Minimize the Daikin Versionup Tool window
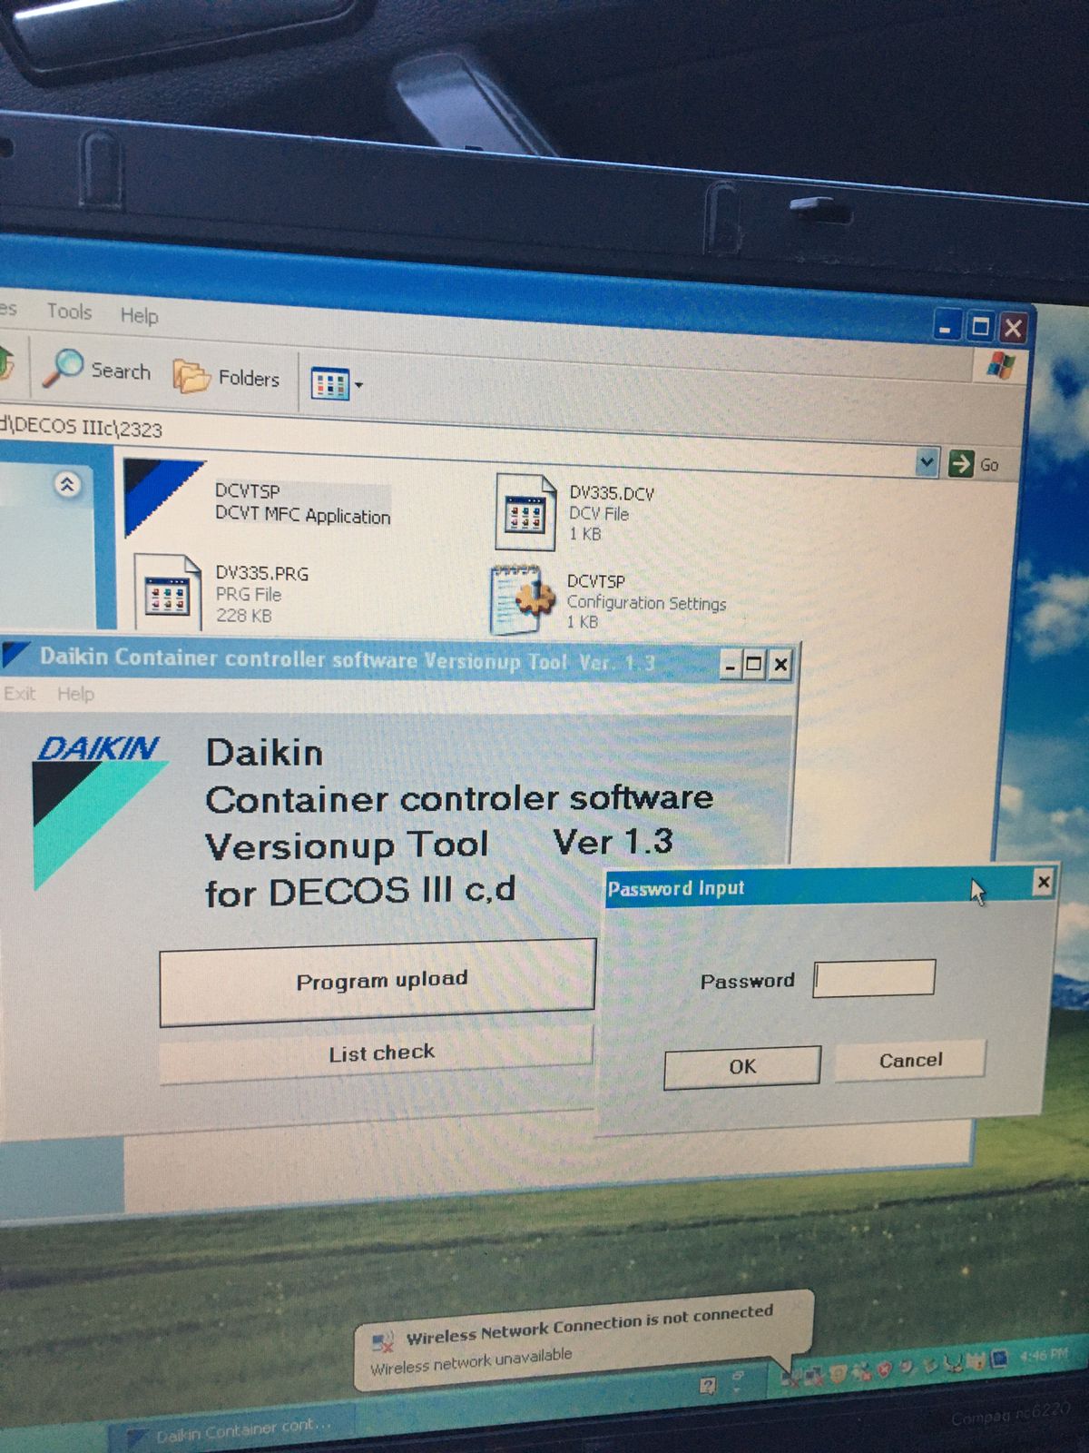Screen dimensions: 1089x1453 (x=731, y=665)
